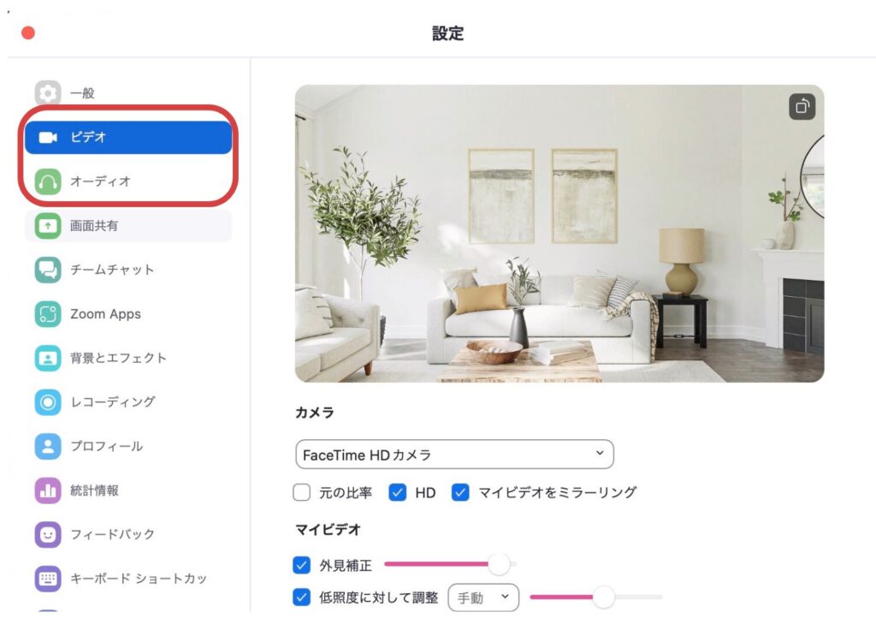
Task: Disable the HD video checkbox
Action: pos(397,492)
